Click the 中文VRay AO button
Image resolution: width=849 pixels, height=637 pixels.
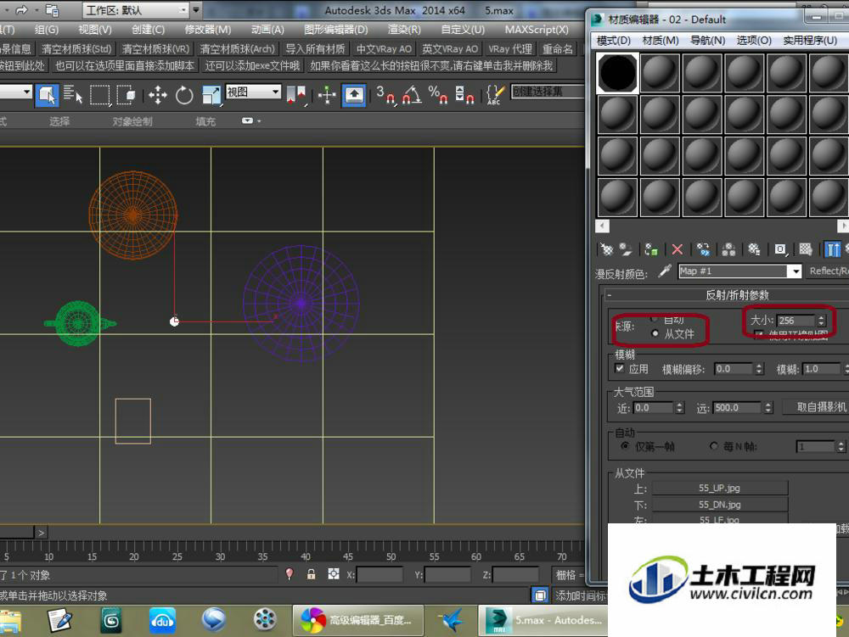pyautogui.click(x=384, y=48)
